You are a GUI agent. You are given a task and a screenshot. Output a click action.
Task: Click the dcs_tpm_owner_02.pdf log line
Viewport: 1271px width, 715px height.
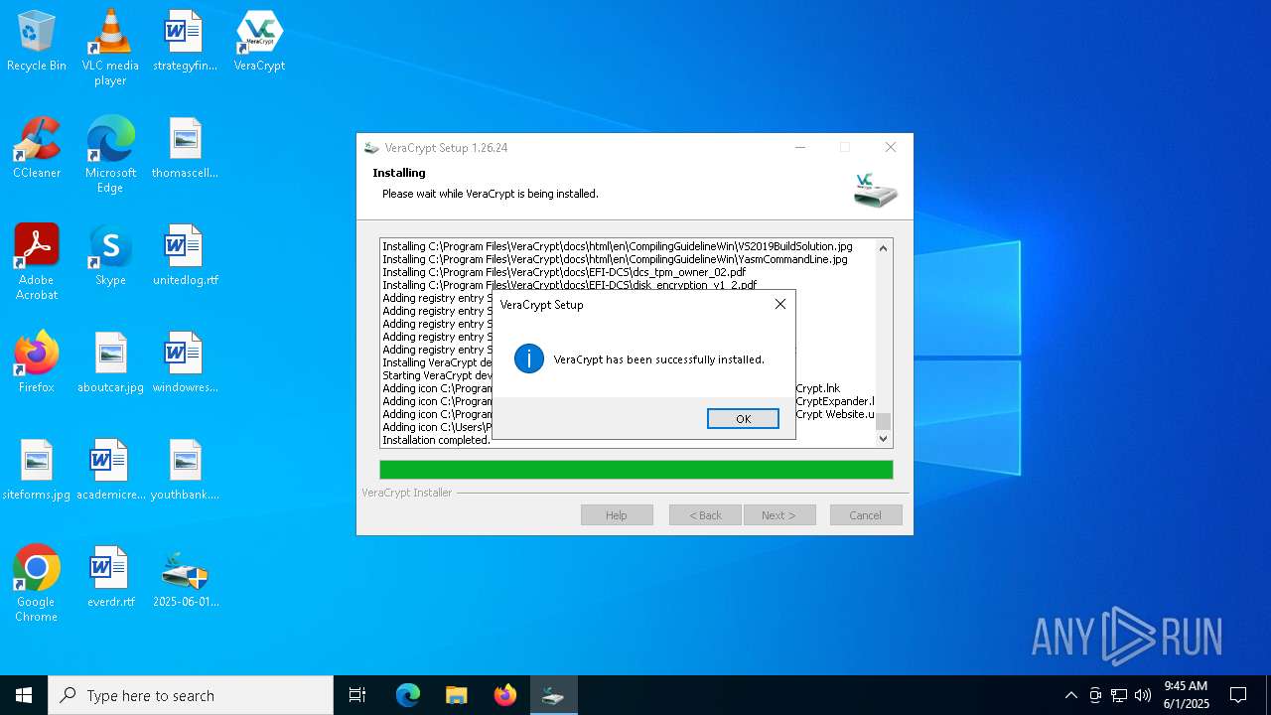[x=564, y=272]
